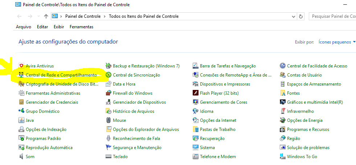Image resolution: width=356 pixels, height=165 pixels.
Task: Click the Opções de Indexação icon
Action: (21, 129)
